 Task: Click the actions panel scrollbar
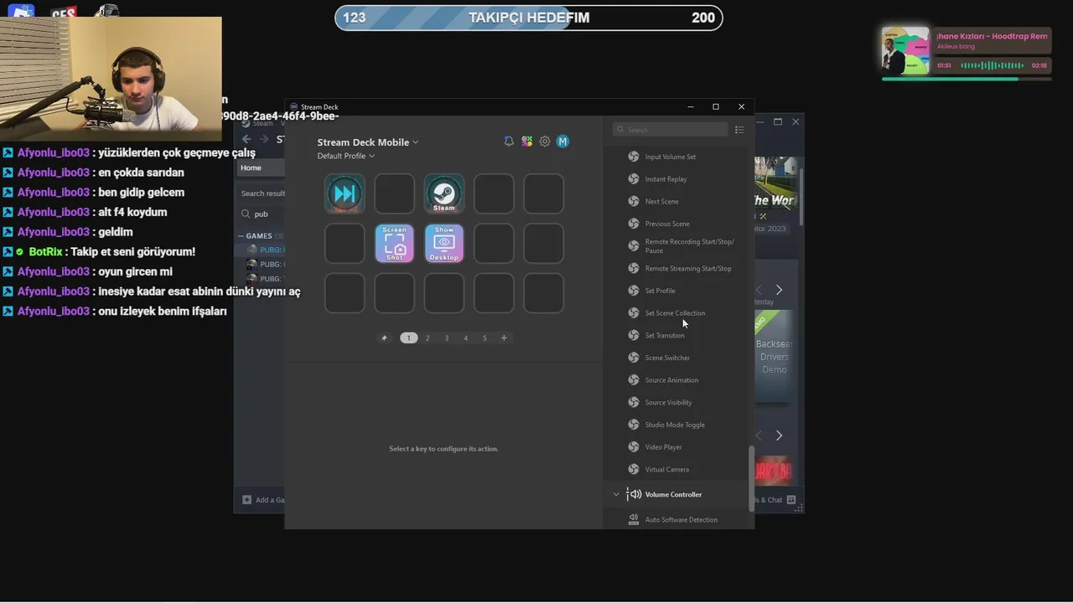[x=751, y=478]
